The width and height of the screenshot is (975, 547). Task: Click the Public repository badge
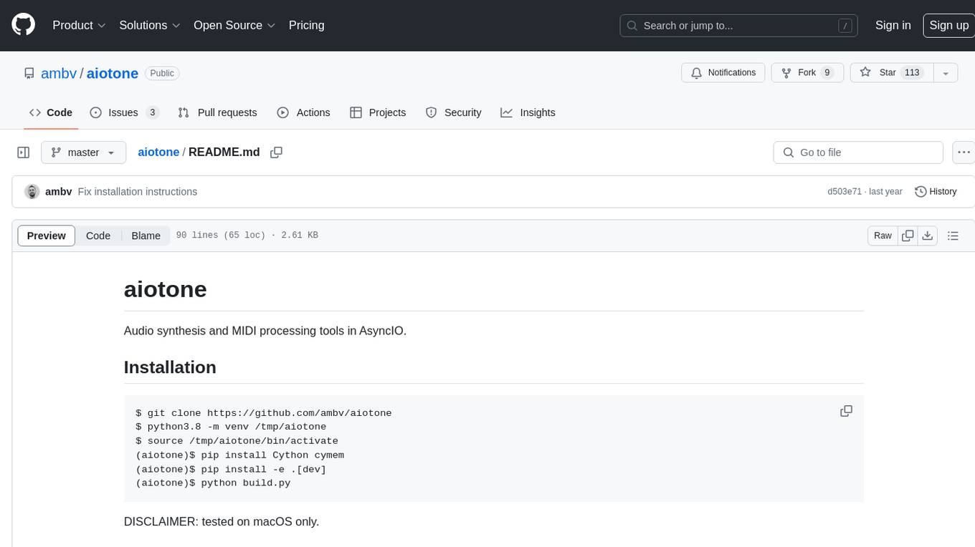click(x=162, y=73)
